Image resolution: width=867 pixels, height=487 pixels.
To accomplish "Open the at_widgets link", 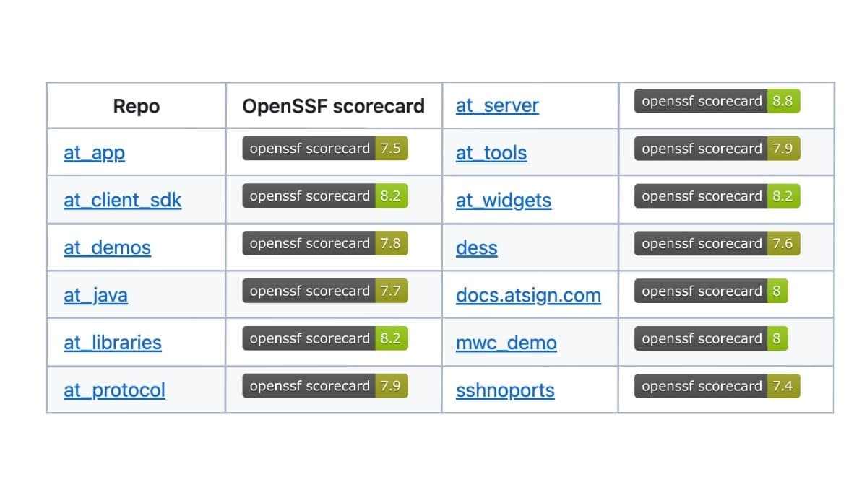I will [x=504, y=200].
